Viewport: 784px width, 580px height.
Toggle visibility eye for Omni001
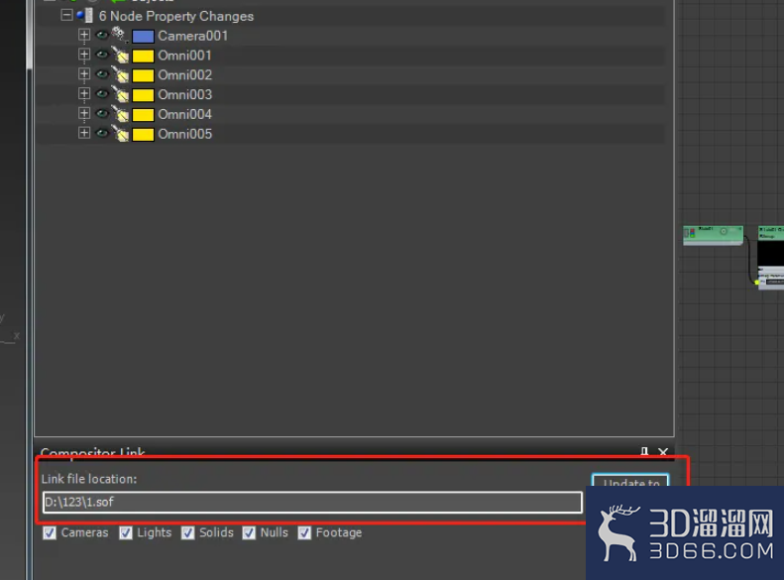102,55
